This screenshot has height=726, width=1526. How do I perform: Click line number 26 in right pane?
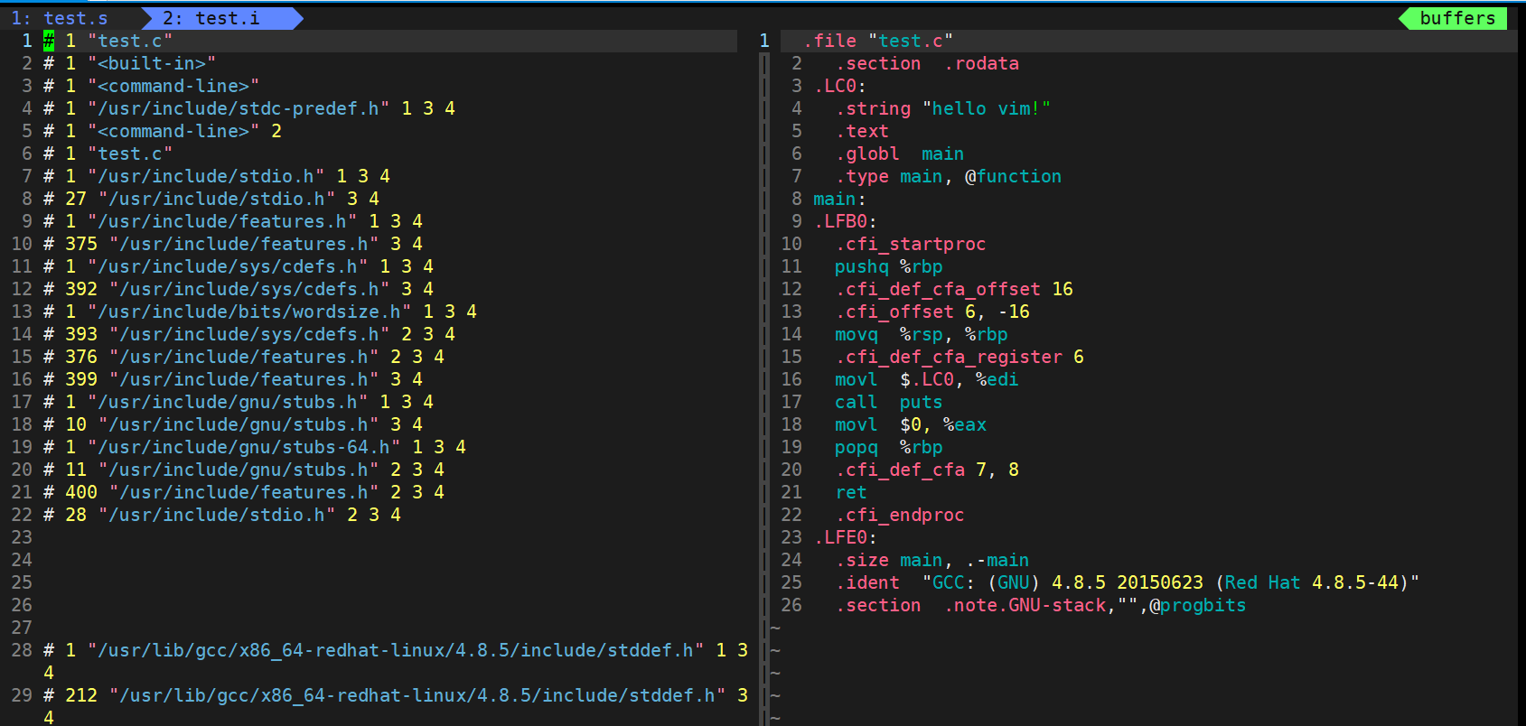[x=791, y=605]
